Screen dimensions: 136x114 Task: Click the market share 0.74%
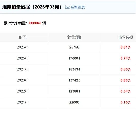pyautogui.click(x=125, y=58)
